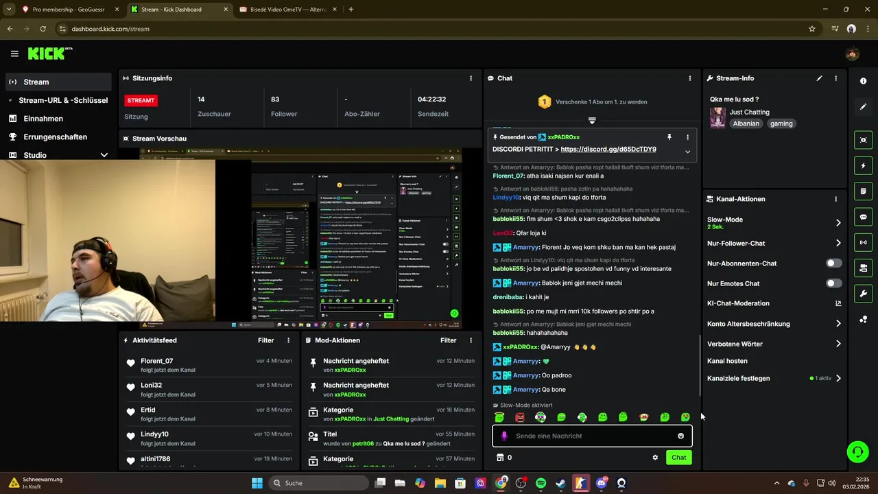The height and width of the screenshot is (494, 878).
Task: Open Chat panel three-dot menu
Action: coord(689,78)
